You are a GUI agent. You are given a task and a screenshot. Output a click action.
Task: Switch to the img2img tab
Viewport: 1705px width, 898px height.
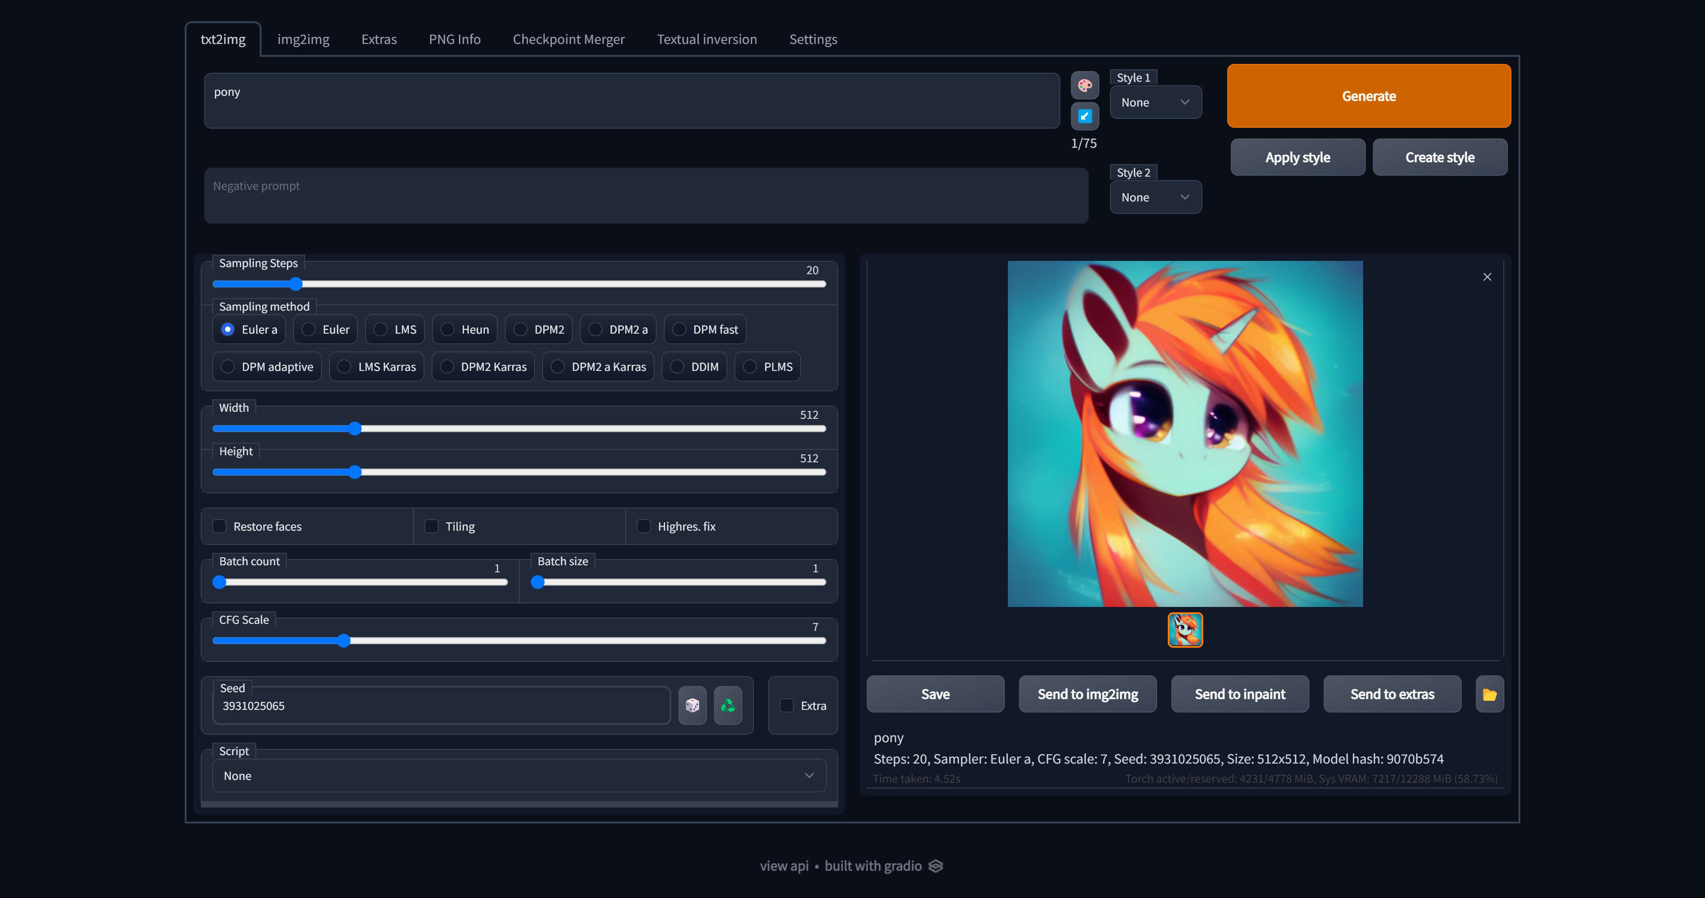(303, 39)
